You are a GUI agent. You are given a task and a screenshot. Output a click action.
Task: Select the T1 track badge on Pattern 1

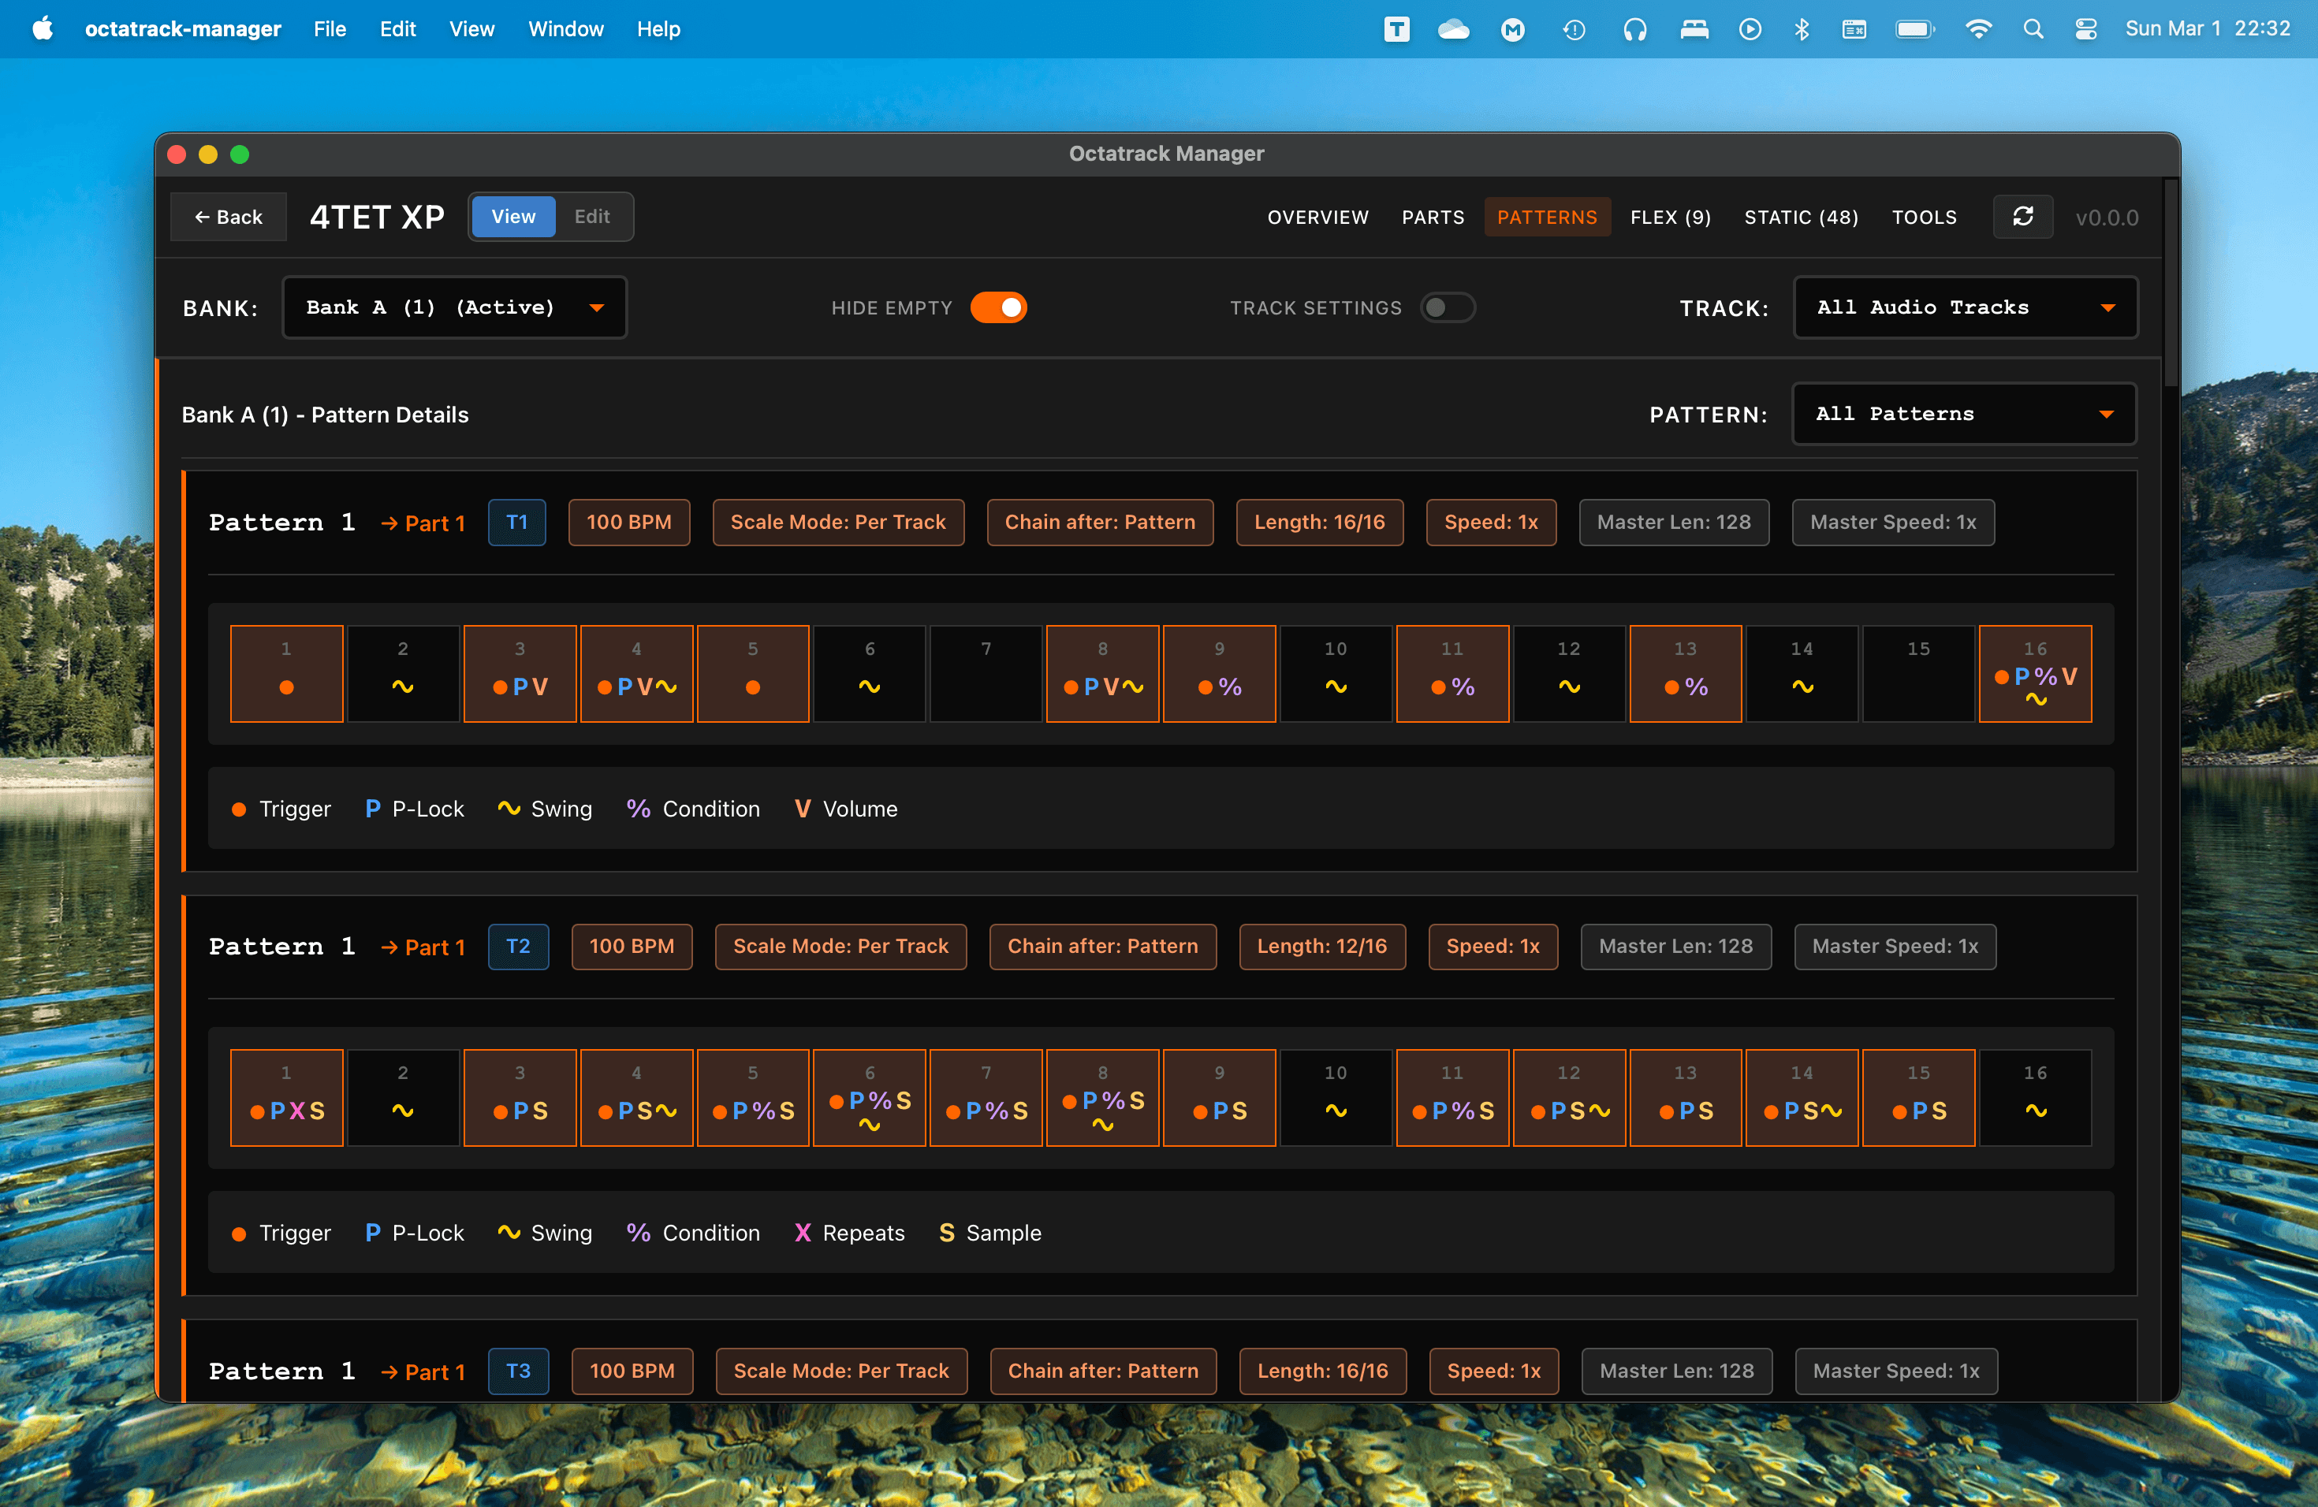click(x=517, y=522)
